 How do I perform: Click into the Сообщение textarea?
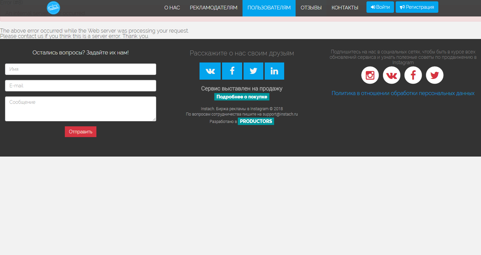point(81,109)
